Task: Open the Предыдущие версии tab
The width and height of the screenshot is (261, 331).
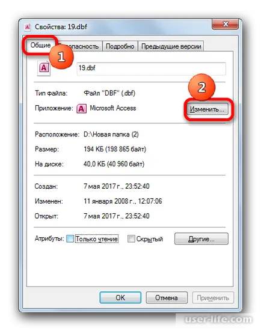Action: (x=171, y=46)
